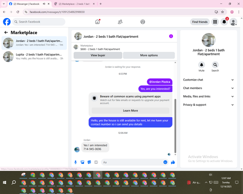Screen dimensions: 243x194
Task: Go to the Home feed icon
Action: point(97,22)
